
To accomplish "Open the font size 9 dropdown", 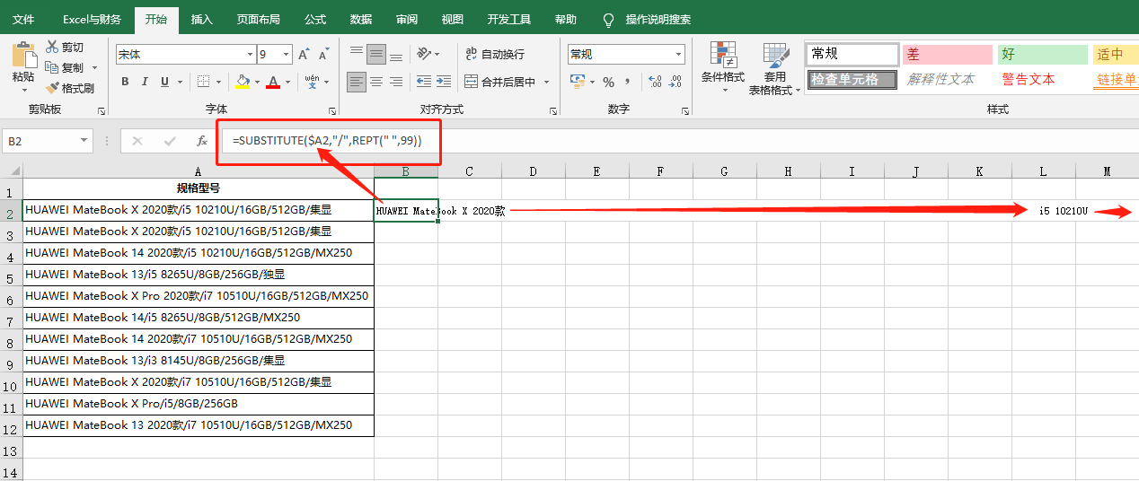I will [287, 55].
